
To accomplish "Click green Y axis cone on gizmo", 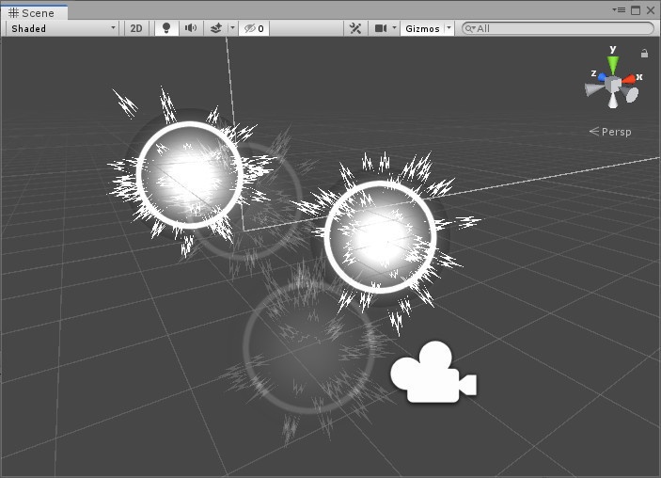I will pos(613,65).
